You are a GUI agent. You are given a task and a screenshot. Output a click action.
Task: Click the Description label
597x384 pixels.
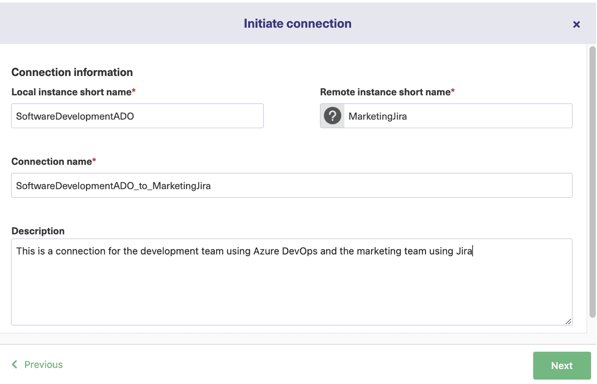(38, 231)
